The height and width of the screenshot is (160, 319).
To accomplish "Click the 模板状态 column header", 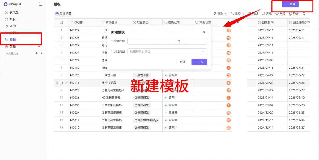I will click(172, 22).
